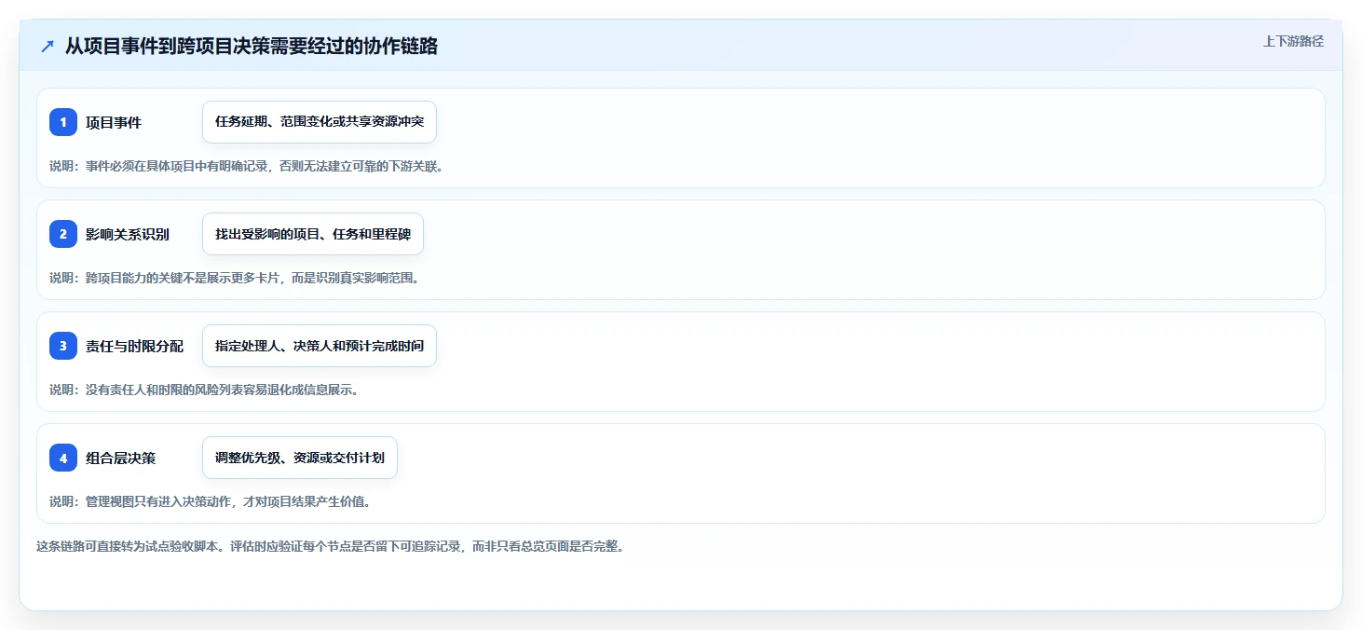Click the heading 从项目事件到跨项目决策需要经过的协作链路
Viewport: 1362px width, 630px height.
pos(252,47)
